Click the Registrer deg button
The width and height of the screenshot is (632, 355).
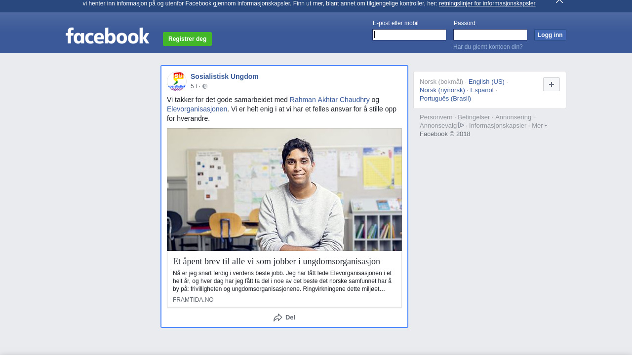tap(187, 39)
